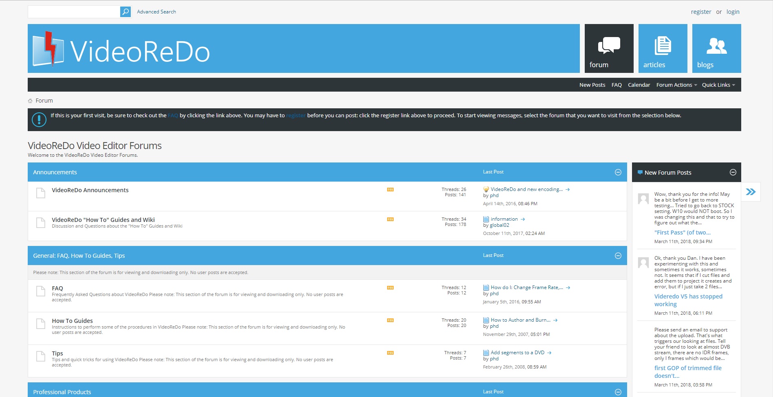
Task: Go to last post arrow for Add segments to a DVD
Action: [x=549, y=353]
